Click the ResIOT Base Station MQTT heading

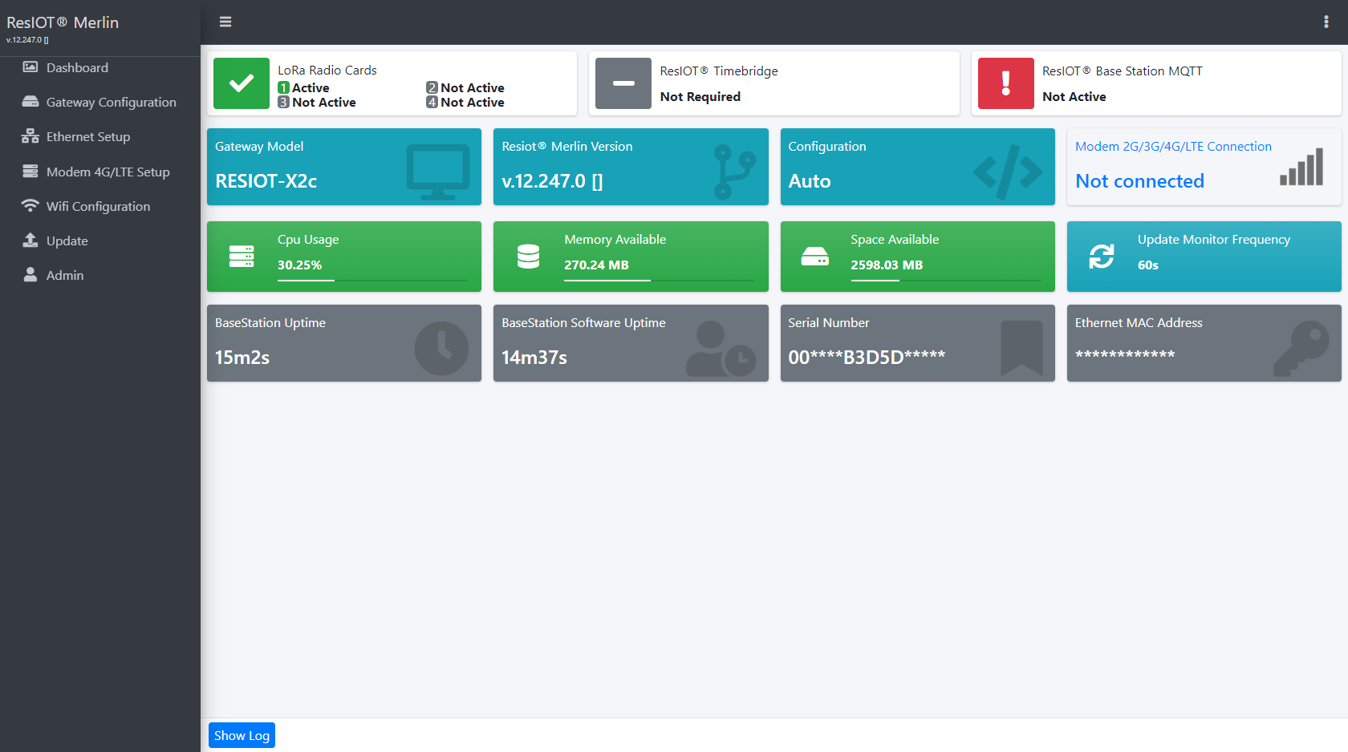point(1123,71)
